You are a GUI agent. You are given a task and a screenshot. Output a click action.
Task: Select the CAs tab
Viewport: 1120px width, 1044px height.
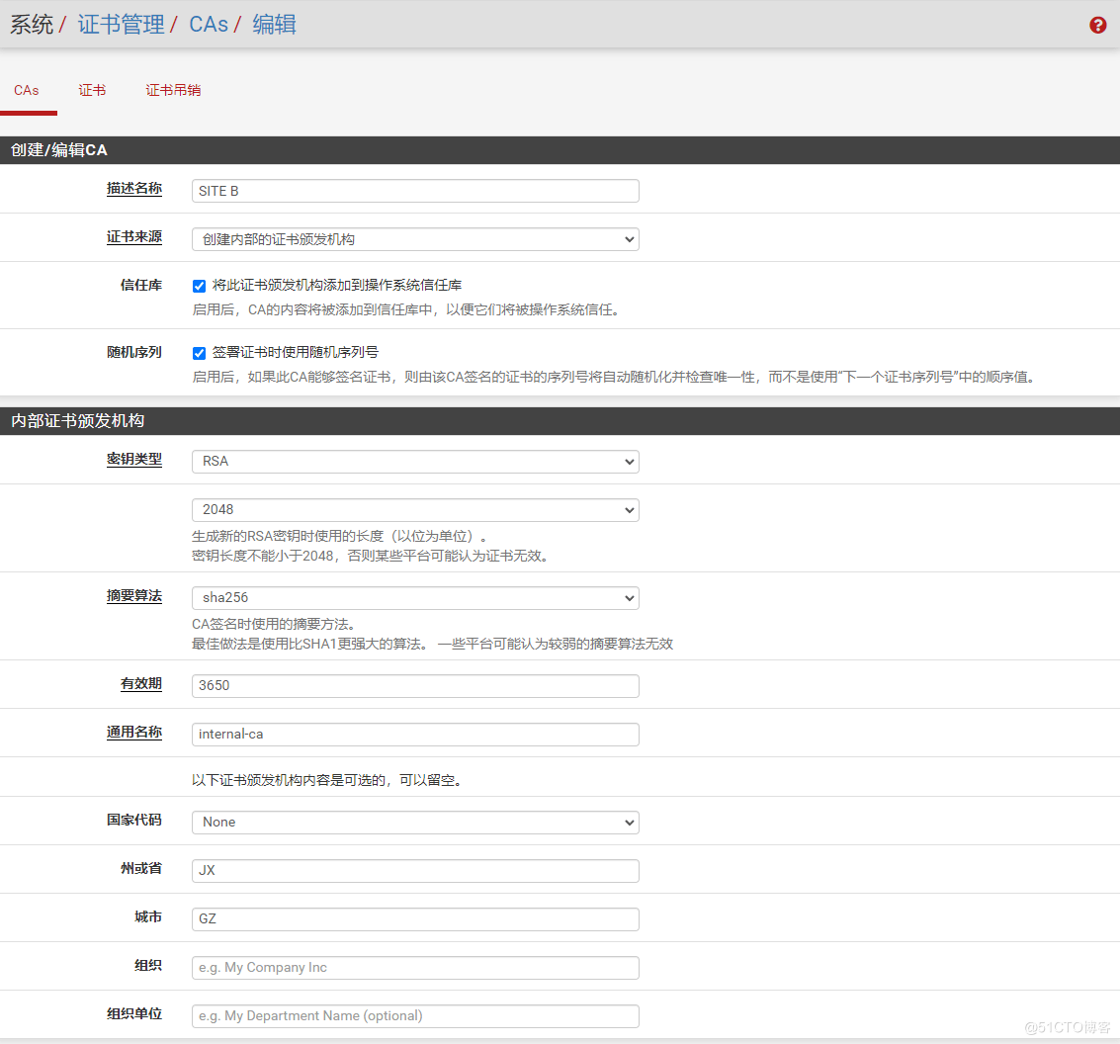(x=27, y=90)
